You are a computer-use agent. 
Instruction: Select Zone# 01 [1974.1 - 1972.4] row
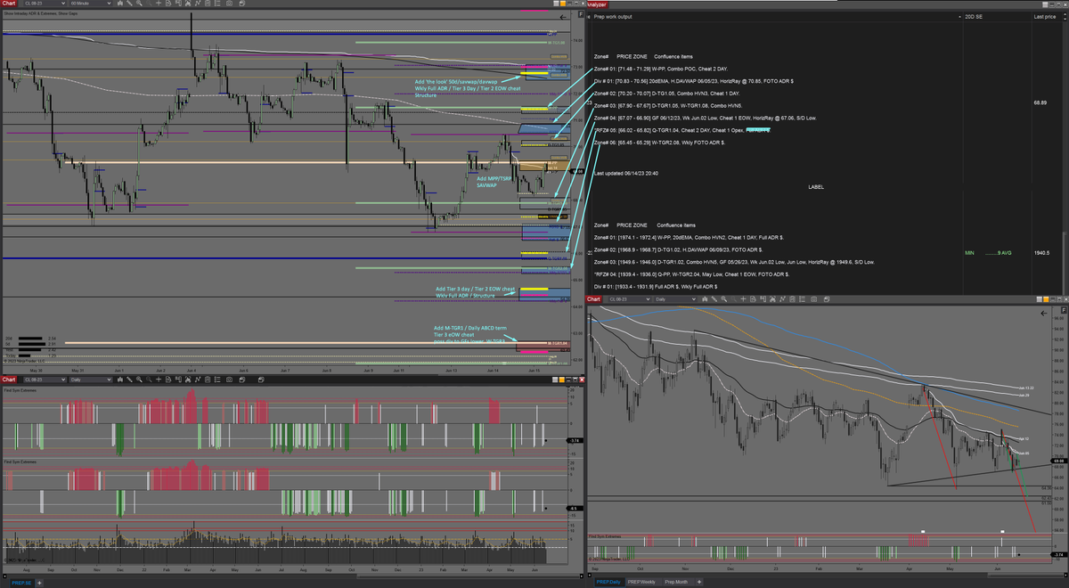(689, 238)
